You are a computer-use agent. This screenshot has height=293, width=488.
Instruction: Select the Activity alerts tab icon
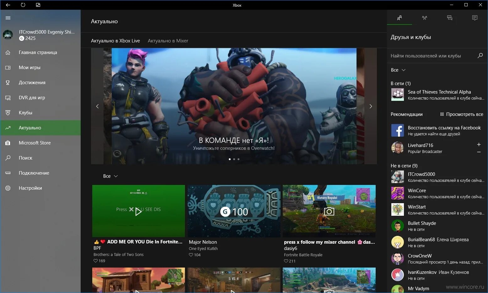(475, 18)
